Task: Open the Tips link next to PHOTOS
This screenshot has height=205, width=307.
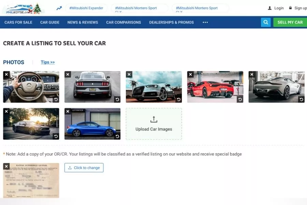Action: click(x=47, y=62)
